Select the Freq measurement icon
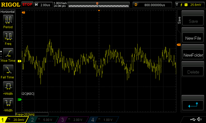The image size is (206, 123). [x=8, y=36]
